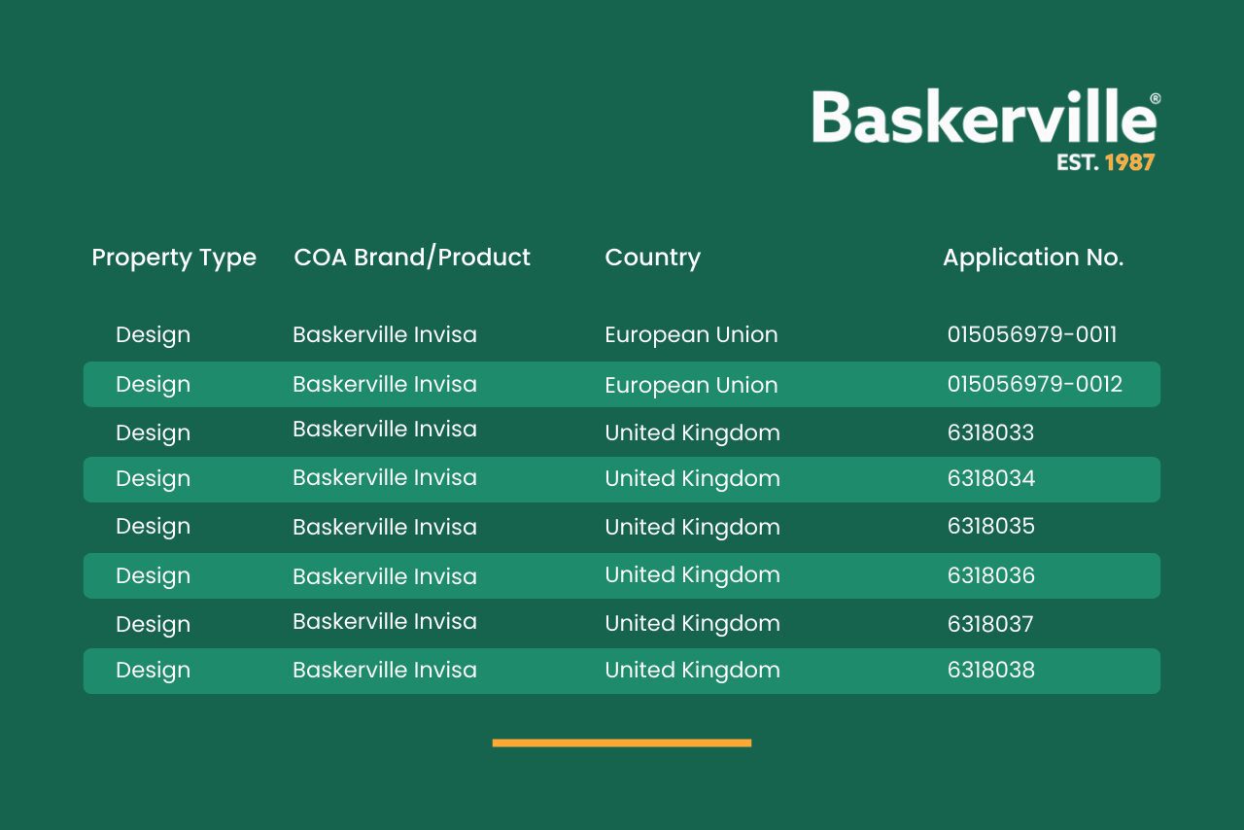This screenshot has width=1244, height=830.
Task: Click application number 6318036
Action: [990, 576]
